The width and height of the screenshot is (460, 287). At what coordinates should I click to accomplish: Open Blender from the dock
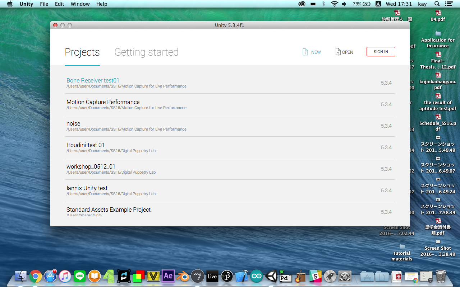pos(183,276)
